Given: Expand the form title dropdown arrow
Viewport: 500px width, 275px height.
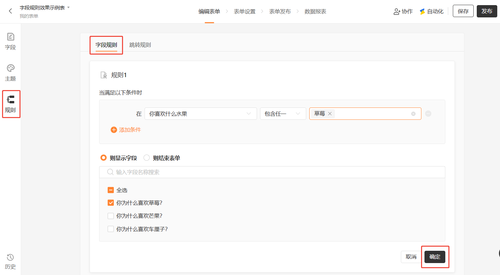Looking at the screenshot, I should coord(68,7).
